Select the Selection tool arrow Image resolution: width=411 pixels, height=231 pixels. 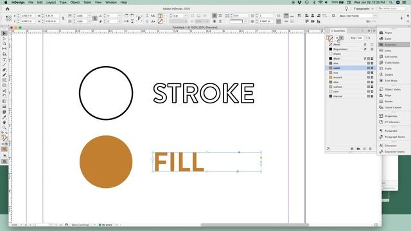pyautogui.click(x=4, y=33)
